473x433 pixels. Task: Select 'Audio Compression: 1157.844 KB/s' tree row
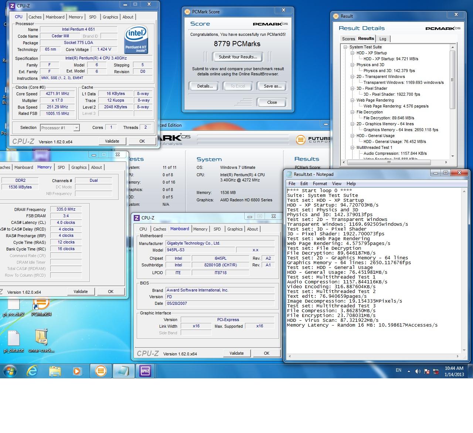click(395, 153)
